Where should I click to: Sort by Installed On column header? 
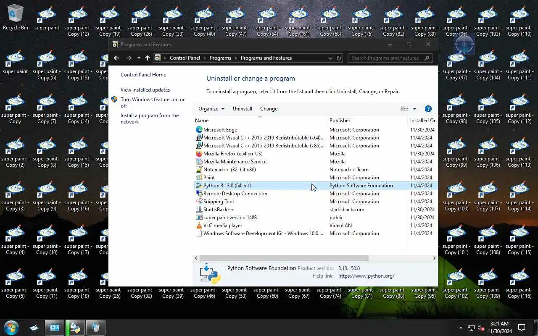423,121
